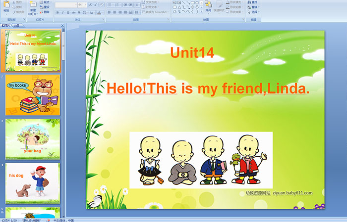347x222 pixels.
Task: Select the Arrow line shape
Action: (x=188, y=2)
